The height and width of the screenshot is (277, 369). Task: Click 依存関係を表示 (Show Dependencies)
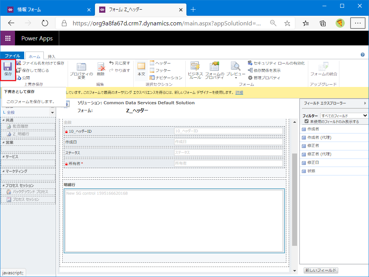click(x=264, y=70)
